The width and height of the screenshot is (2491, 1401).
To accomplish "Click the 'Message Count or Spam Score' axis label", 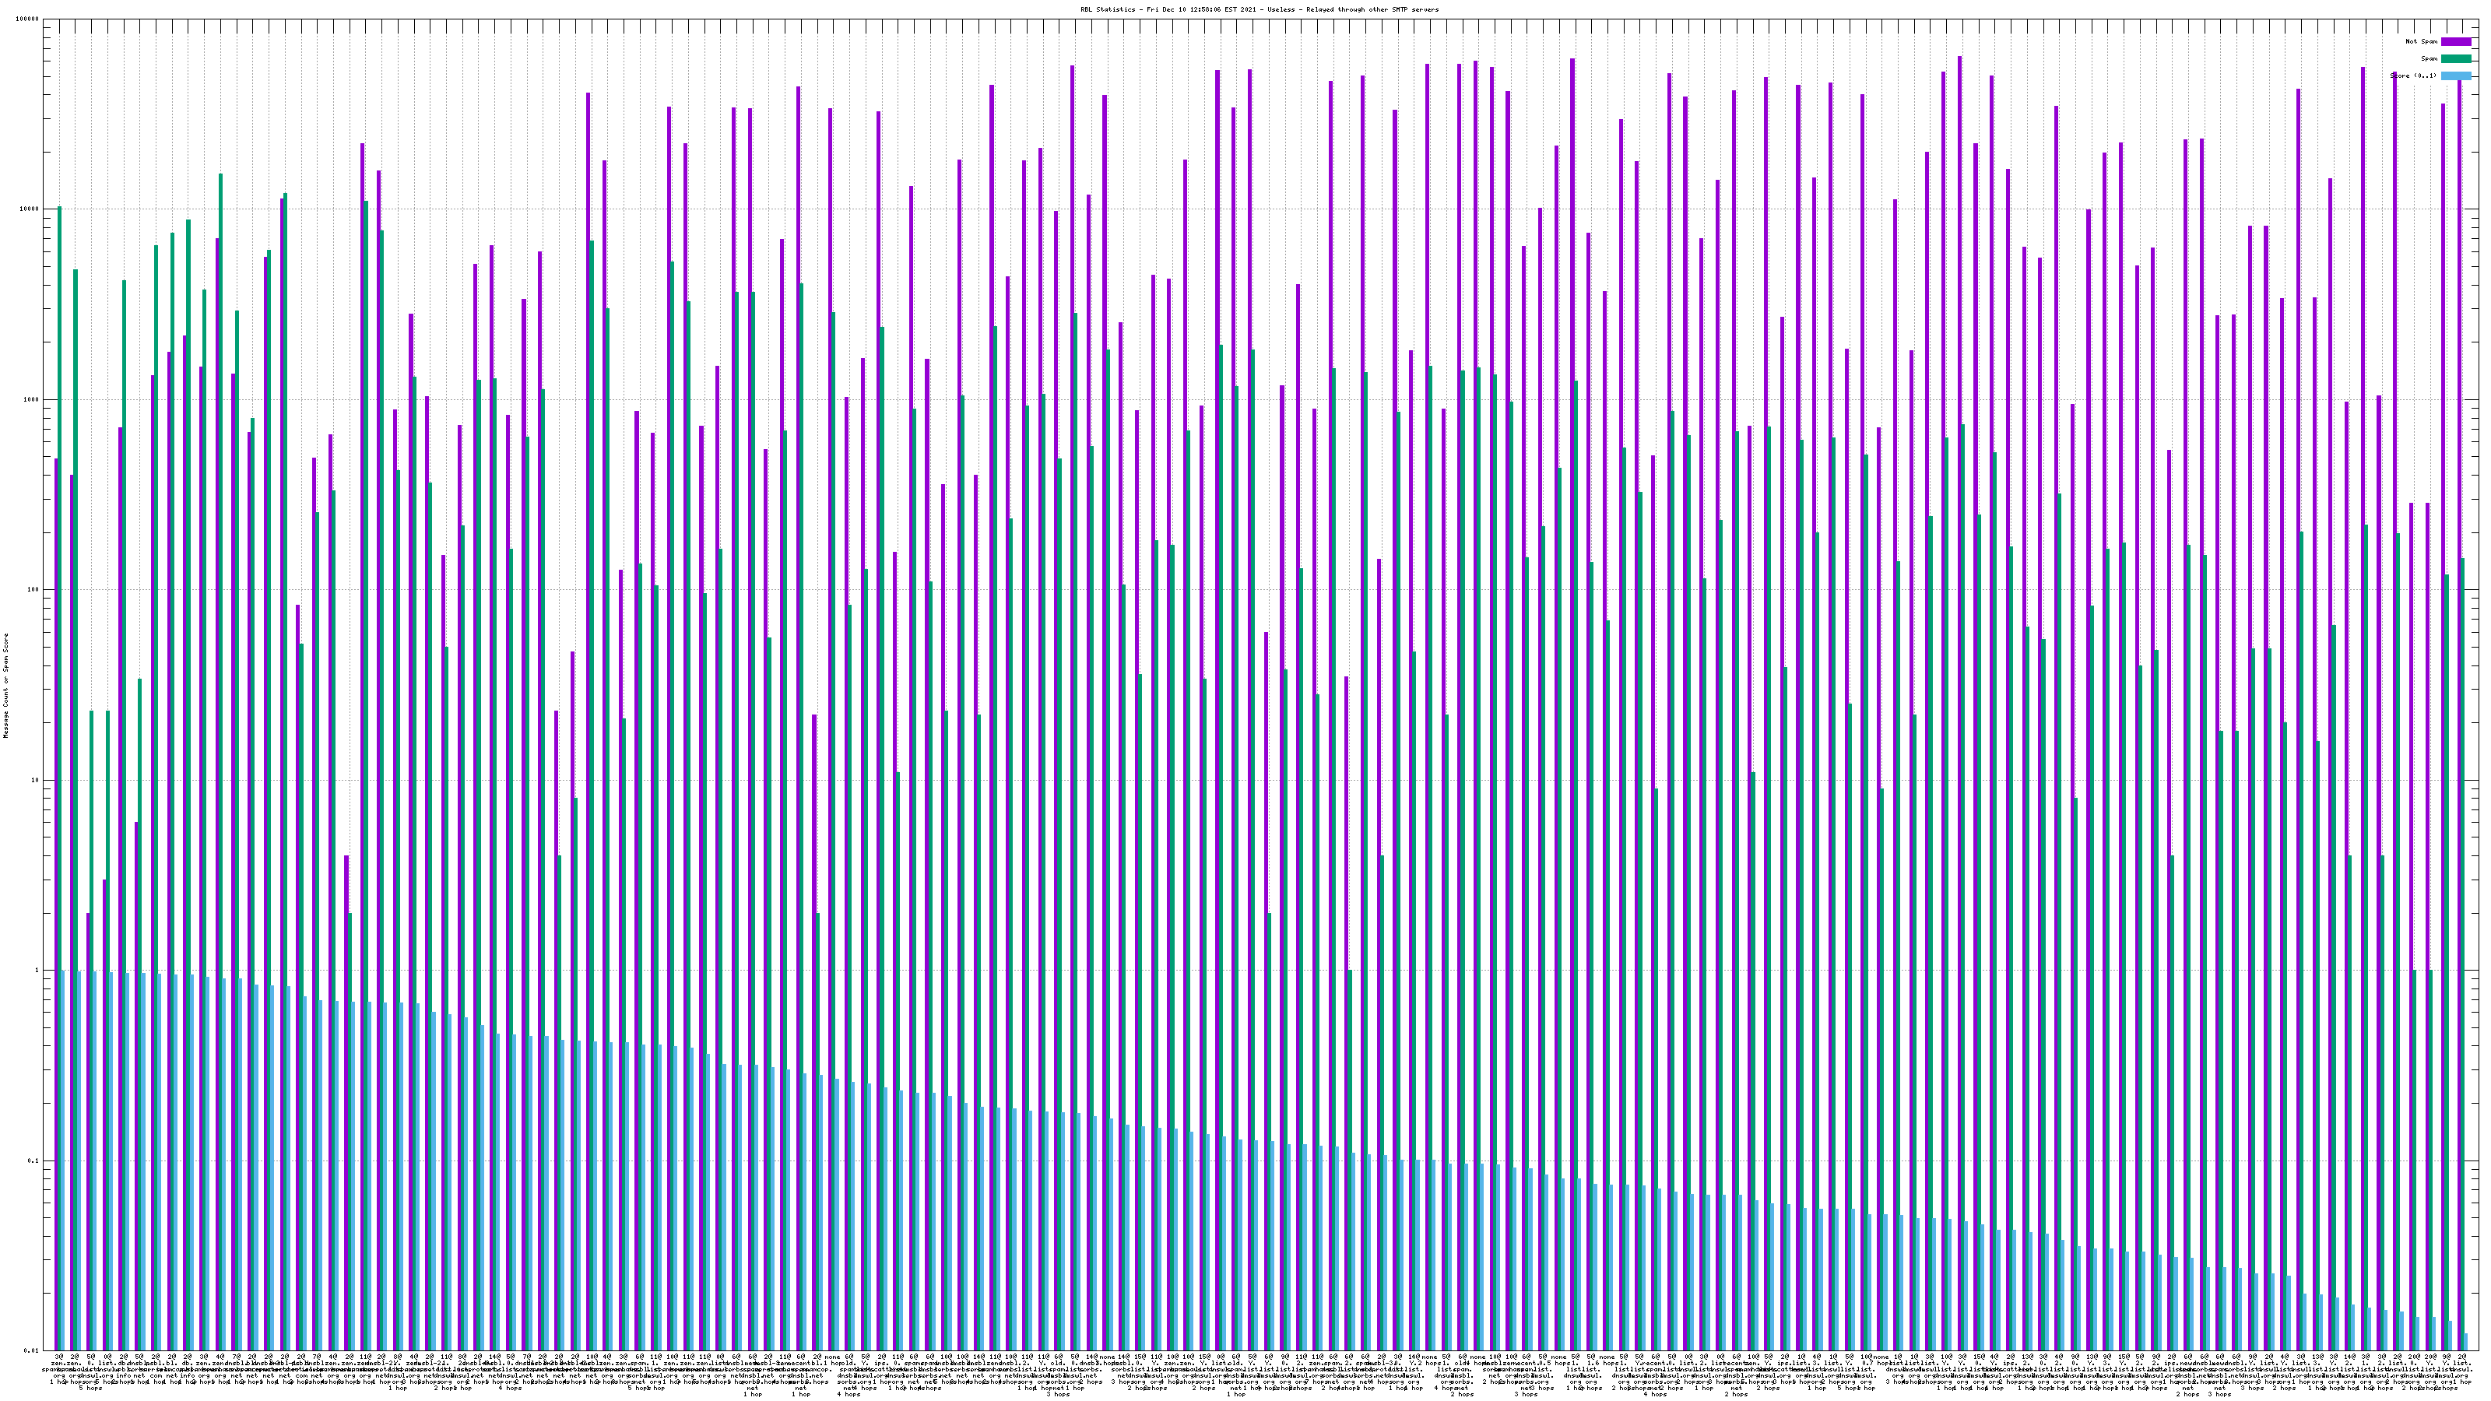I will click(5, 686).
